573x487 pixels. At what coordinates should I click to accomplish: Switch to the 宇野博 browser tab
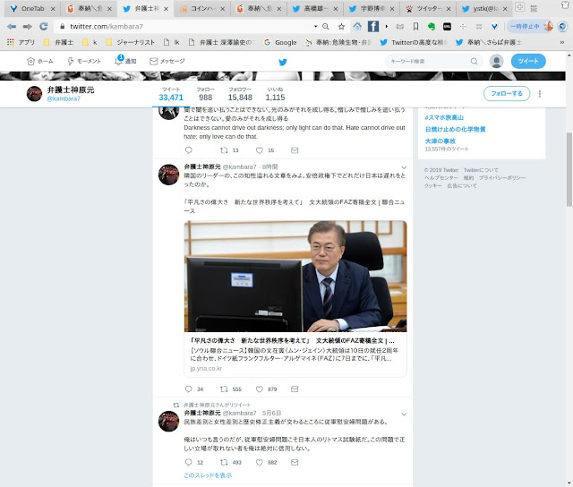[x=372, y=9]
